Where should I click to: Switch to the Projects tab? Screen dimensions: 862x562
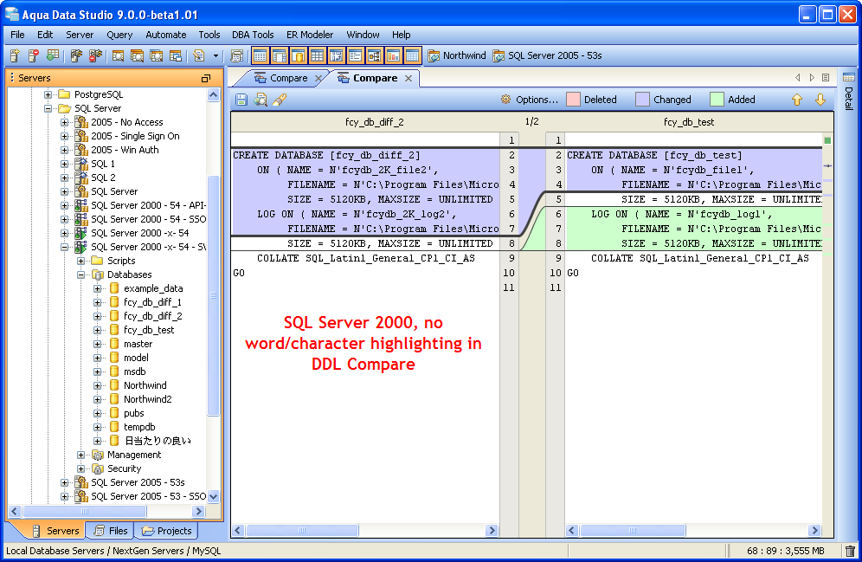(167, 531)
